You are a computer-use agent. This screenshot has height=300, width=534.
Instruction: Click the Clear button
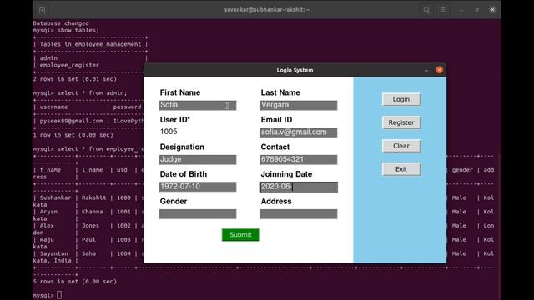point(400,146)
